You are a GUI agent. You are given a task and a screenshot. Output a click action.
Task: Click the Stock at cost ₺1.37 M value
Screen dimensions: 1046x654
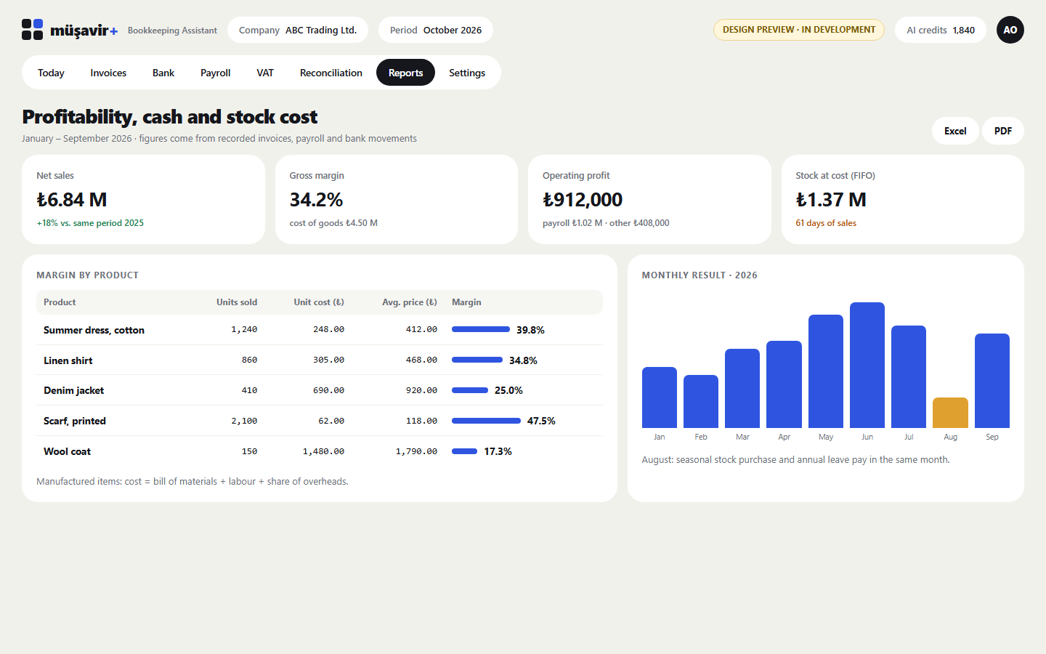pyautogui.click(x=831, y=200)
